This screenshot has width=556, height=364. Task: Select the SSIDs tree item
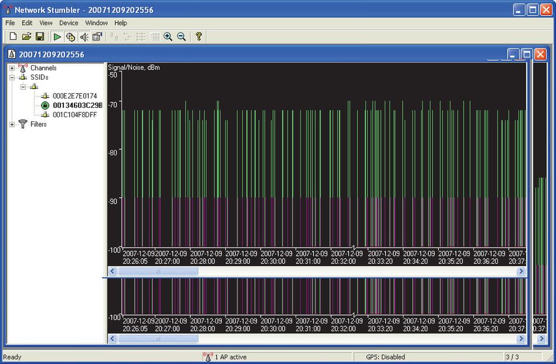39,77
